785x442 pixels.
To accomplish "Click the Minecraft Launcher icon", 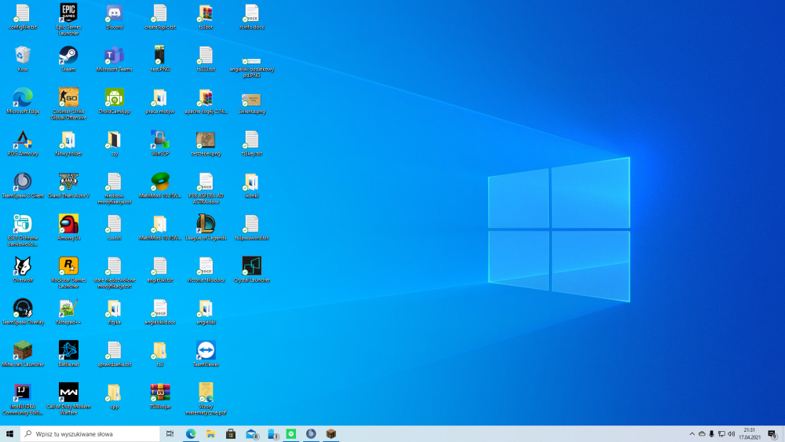I will pos(23,351).
